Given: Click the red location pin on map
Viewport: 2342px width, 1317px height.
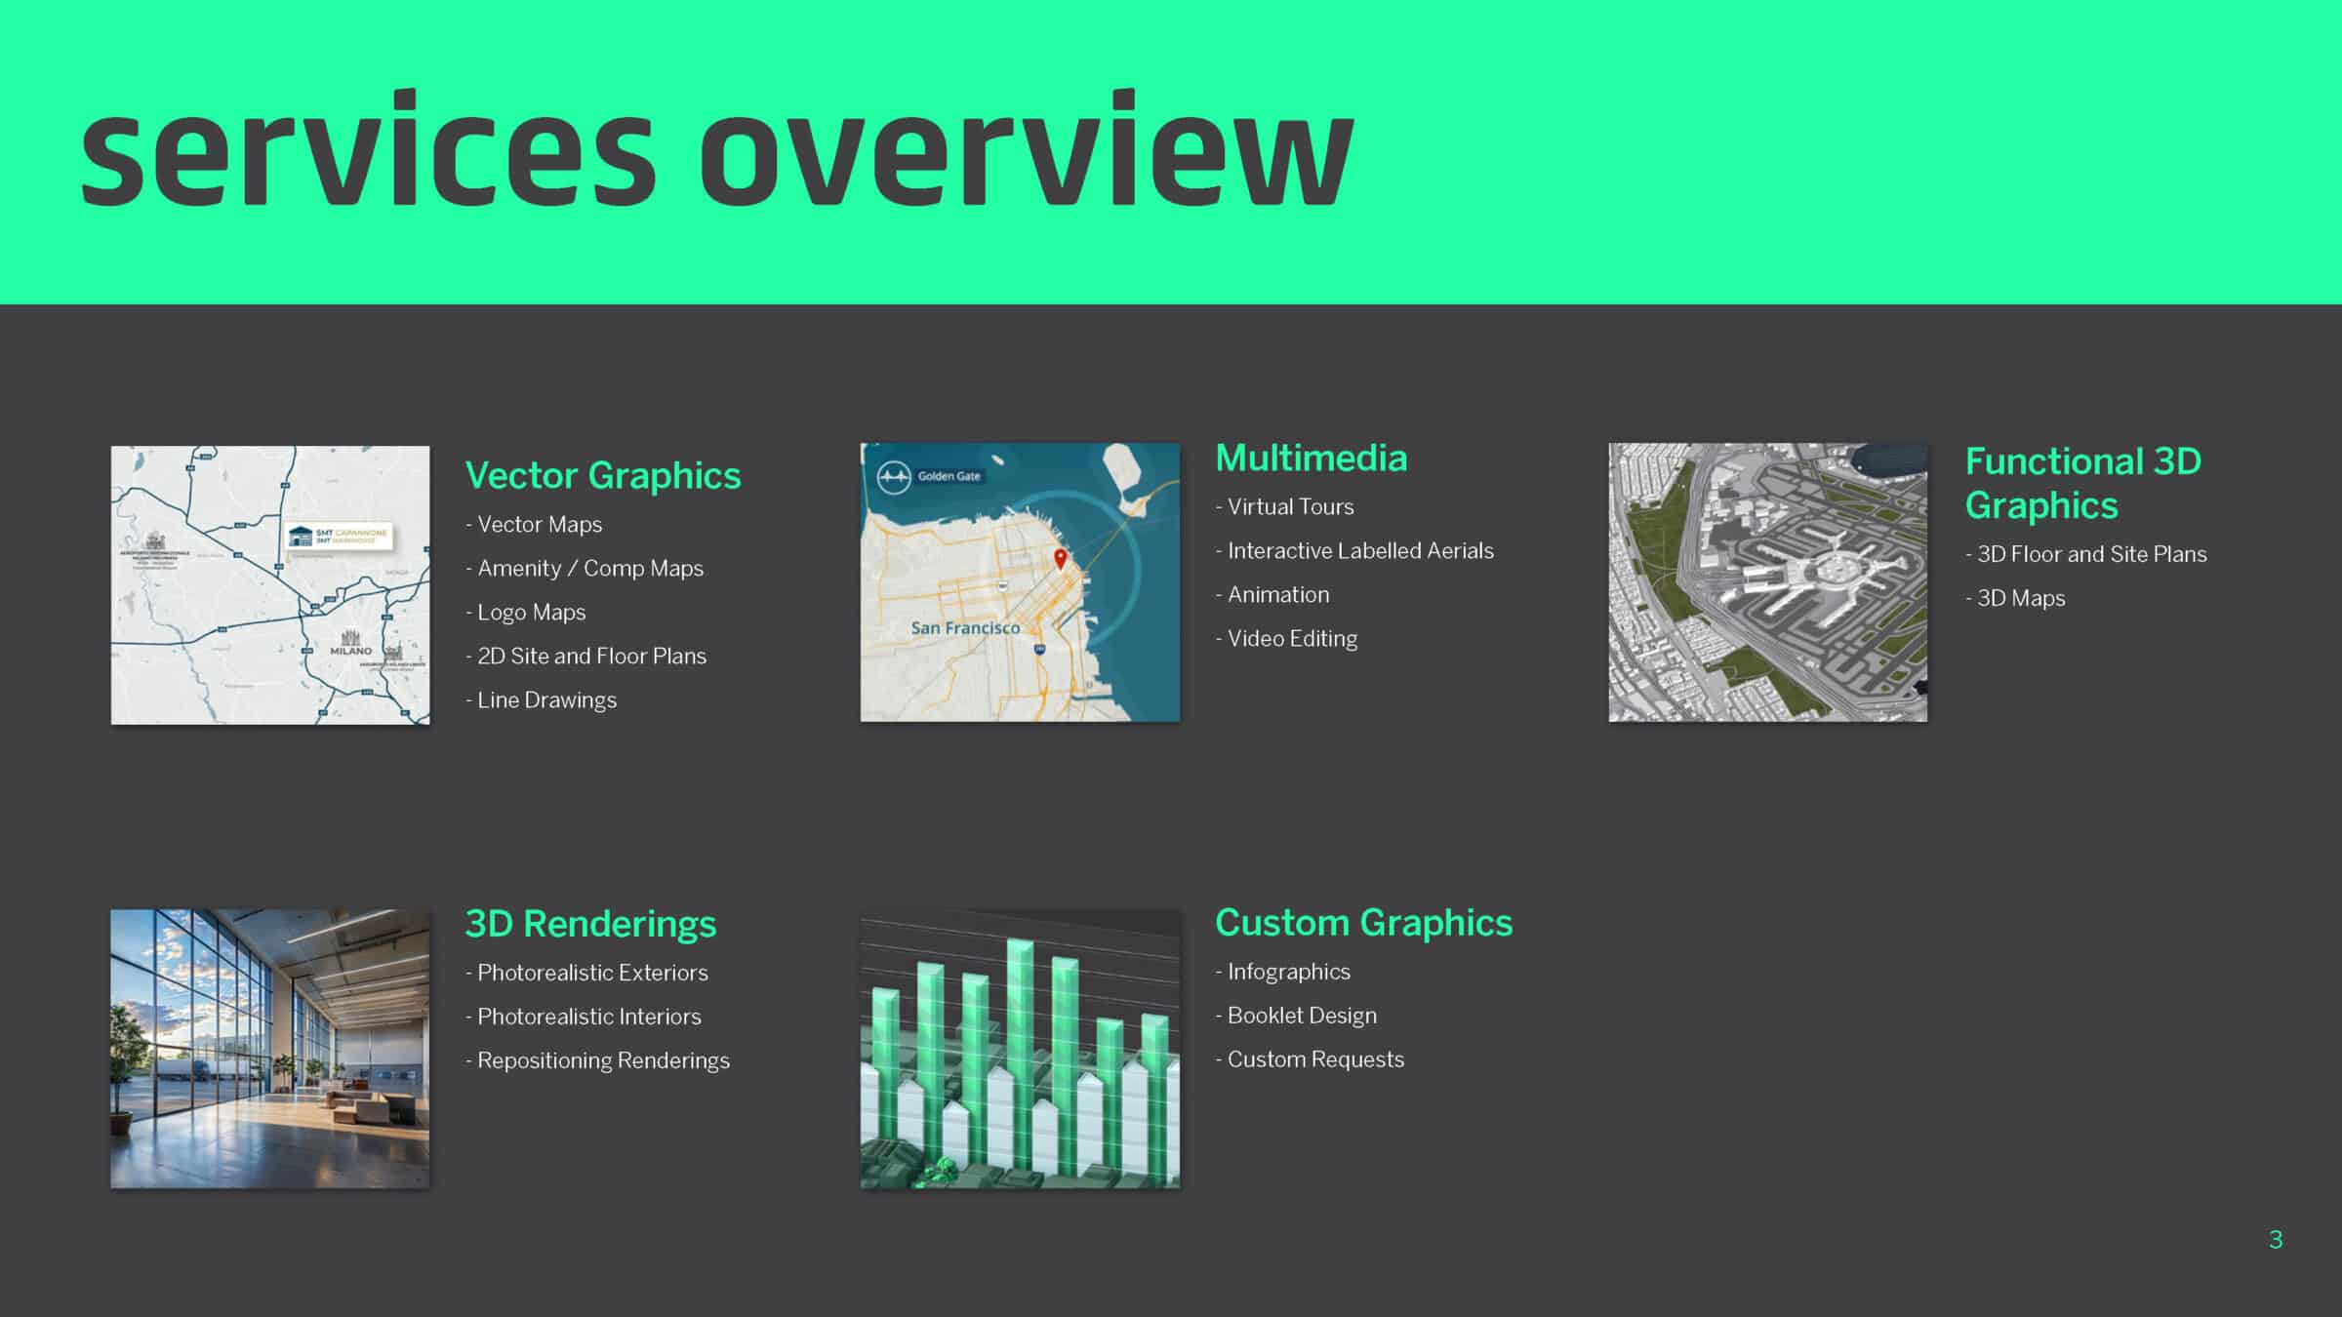Looking at the screenshot, I should click(x=1060, y=558).
